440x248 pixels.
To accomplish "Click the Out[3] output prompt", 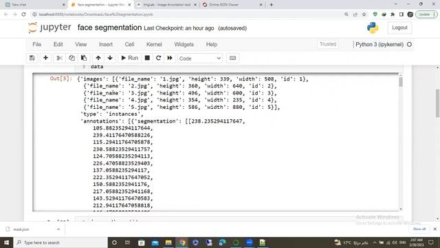I will (x=61, y=79).
